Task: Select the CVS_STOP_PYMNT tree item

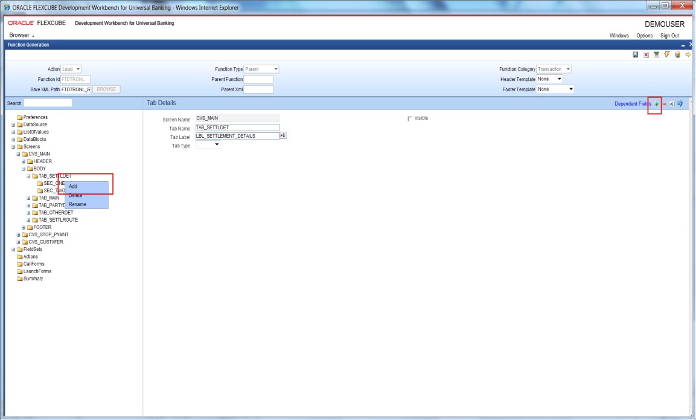Action: pos(48,234)
